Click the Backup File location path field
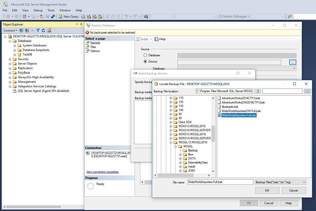The height and width of the screenshot is (211, 316). click(x=224, y=91)
